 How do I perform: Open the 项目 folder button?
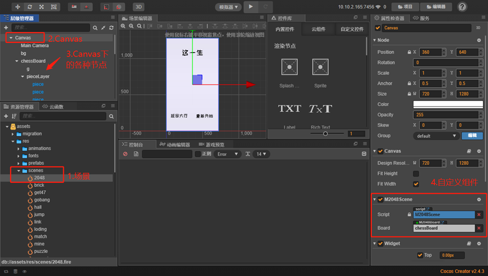406,7
